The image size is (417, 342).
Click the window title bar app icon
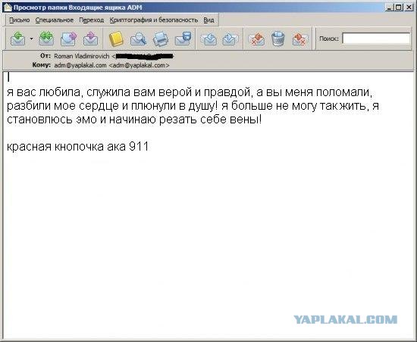click(x=8, y=8)
